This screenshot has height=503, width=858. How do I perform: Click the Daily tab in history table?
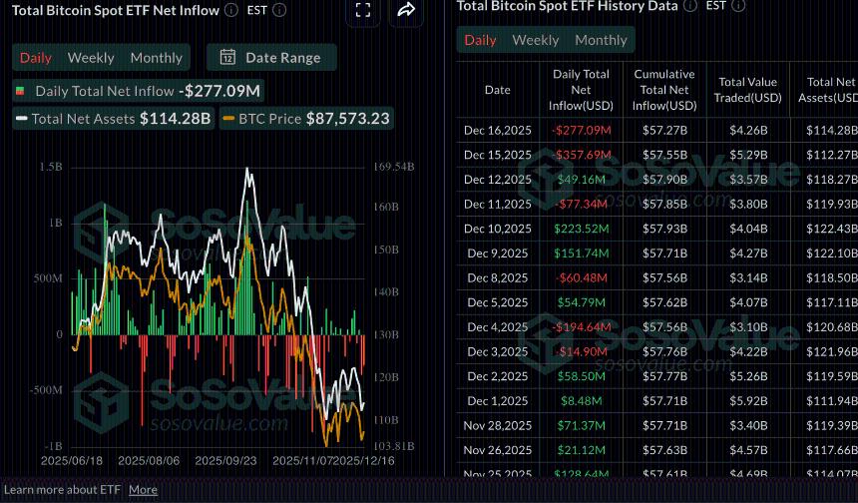480,40
